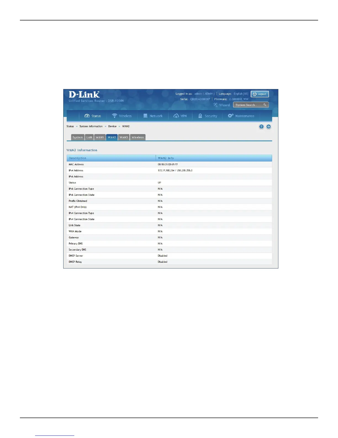338x438 pixels.
Task: Click the serial number QB2B1A3000007
Action: tap(200, 99)
